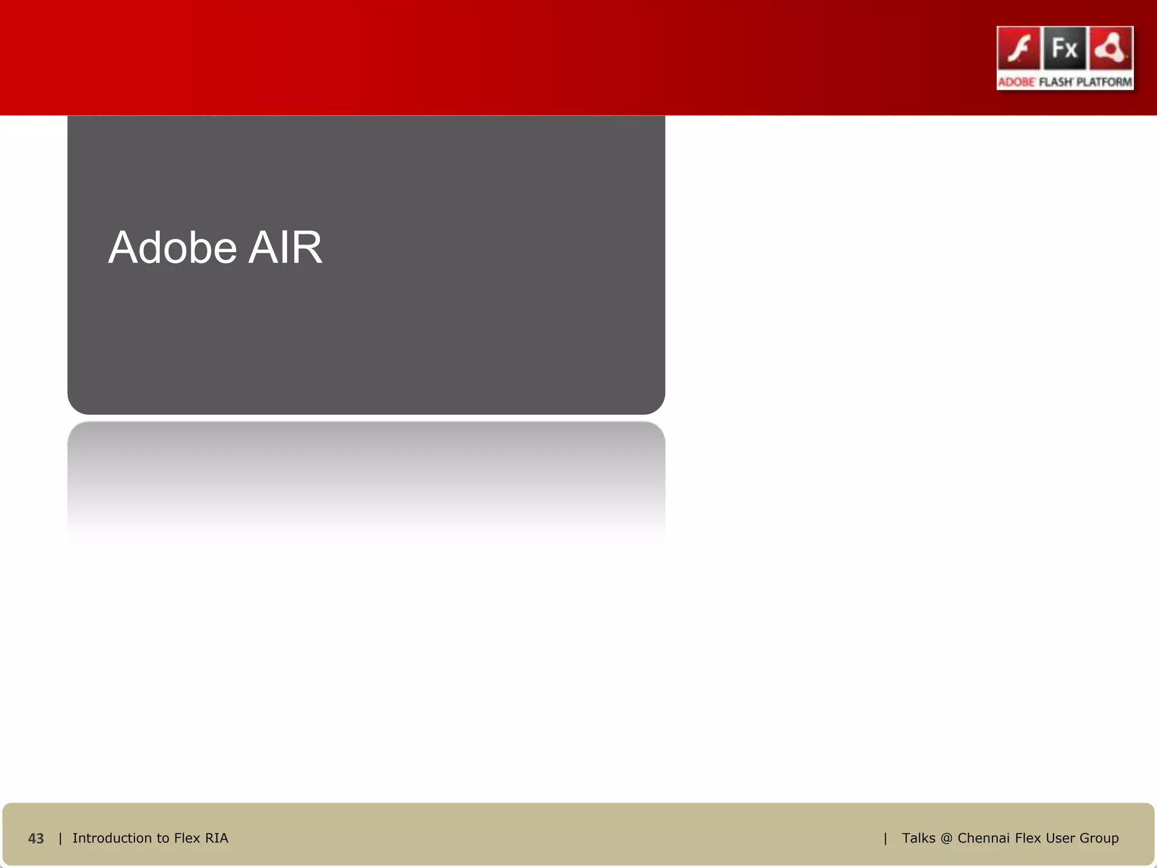Click the Introduction to Flex RIA footer text

pos(150,838)
